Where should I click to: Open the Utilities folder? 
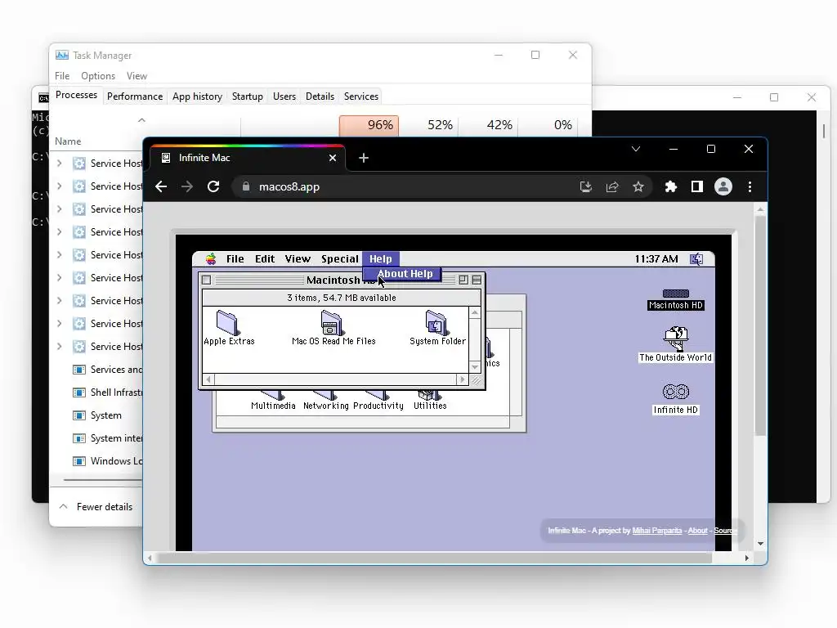430,401
